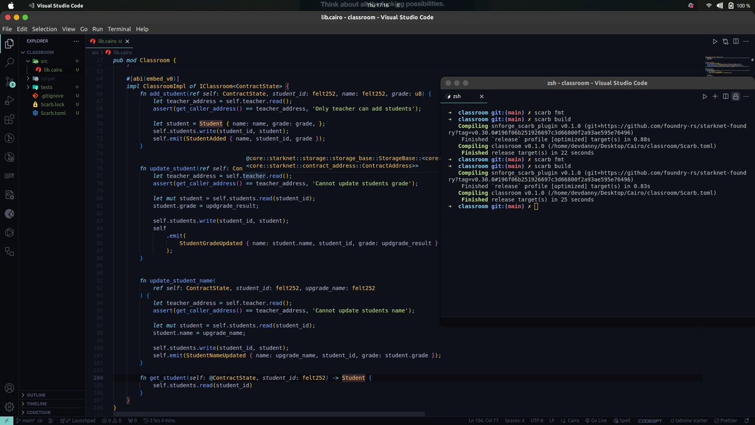Open the CODEGPT status bar item
Image resolution: width=755 pixels, height=425 pixels.
[x=650, y=420]
